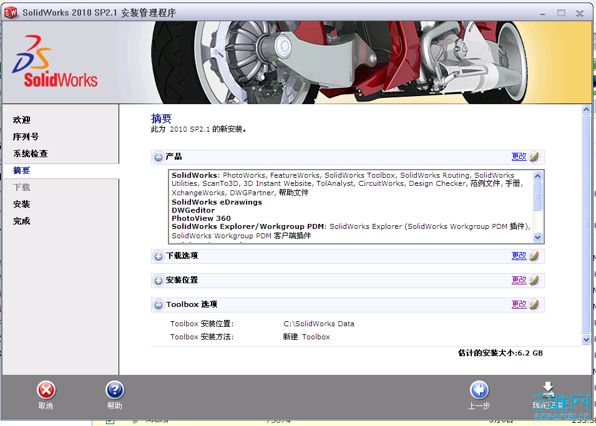Close the installation manager window
Screen dimensions: 596x426
(580, 13)
